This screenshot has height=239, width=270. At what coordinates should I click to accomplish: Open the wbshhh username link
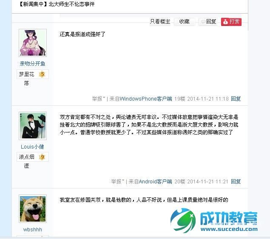(x=33, y=230)
